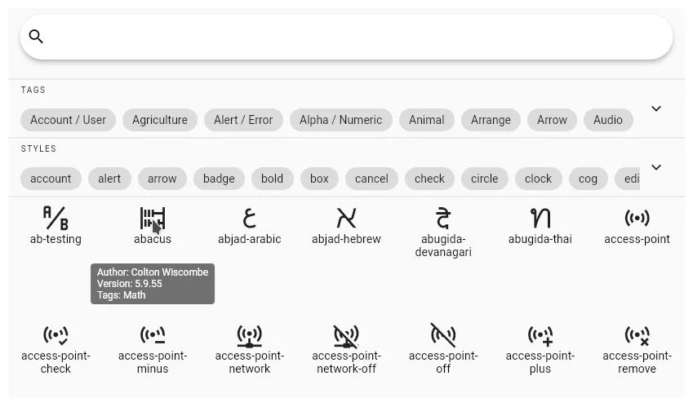Expand the Styles chip list
Screen dimensions: 693x407
click(x=655, y=167)
